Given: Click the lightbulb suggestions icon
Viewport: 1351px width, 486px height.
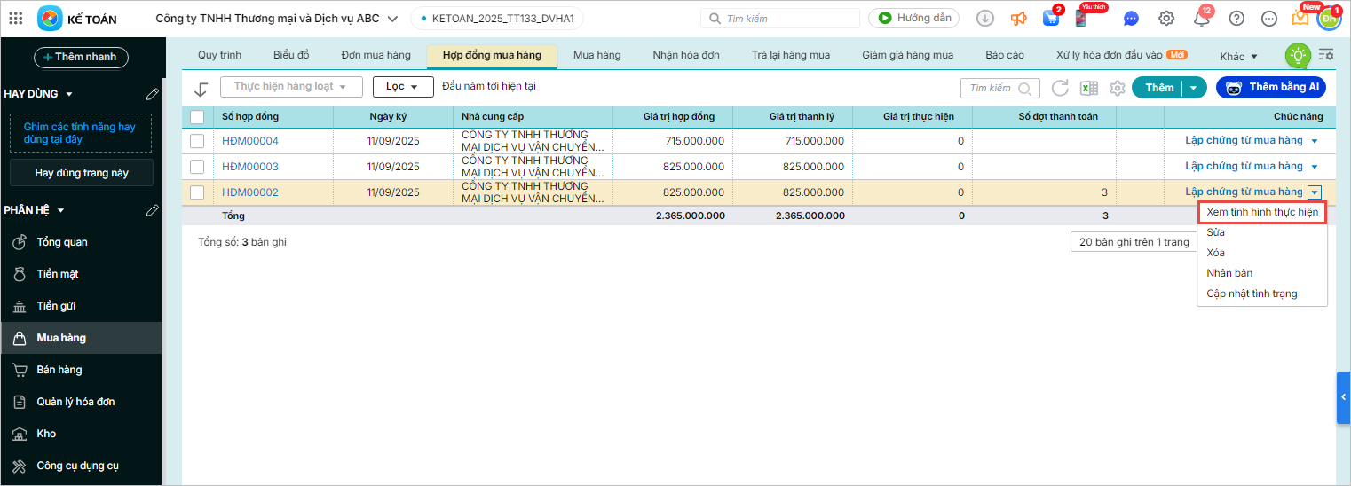Looking at the screenshot, I should 1298,56.
